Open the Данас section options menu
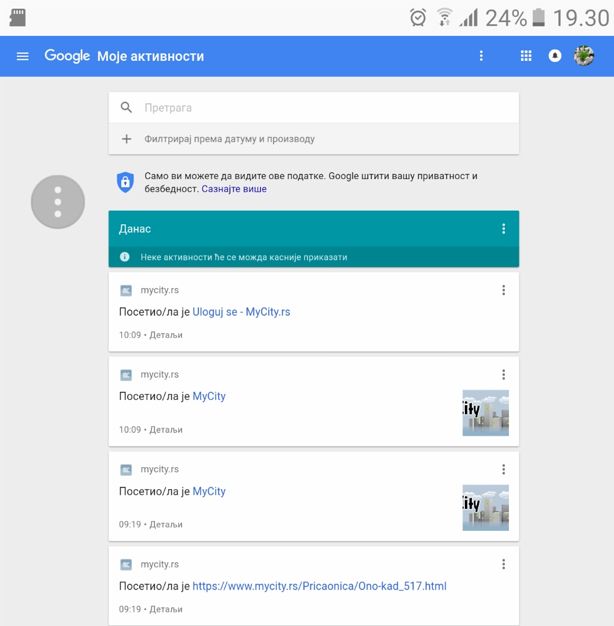This screenshot has height=626, width=614. 504,229
